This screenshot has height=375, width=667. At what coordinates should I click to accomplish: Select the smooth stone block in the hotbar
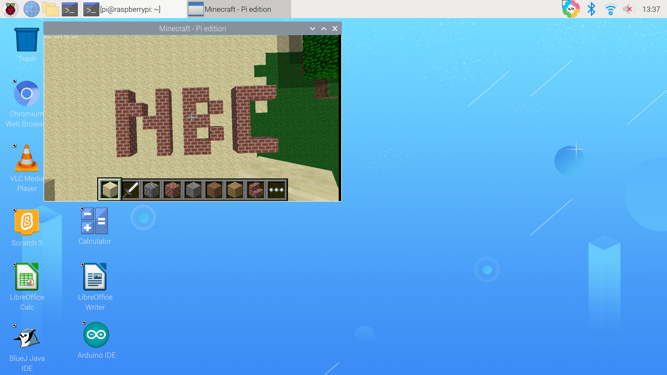point(193,190)
